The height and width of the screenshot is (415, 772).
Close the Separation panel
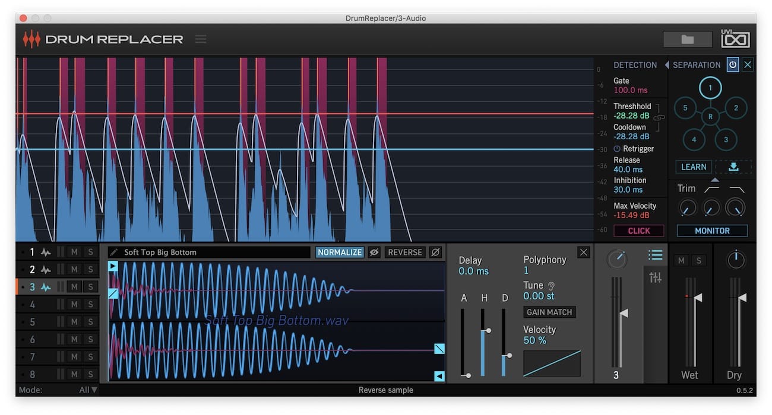pyautogui.click(x=748, y=65)
